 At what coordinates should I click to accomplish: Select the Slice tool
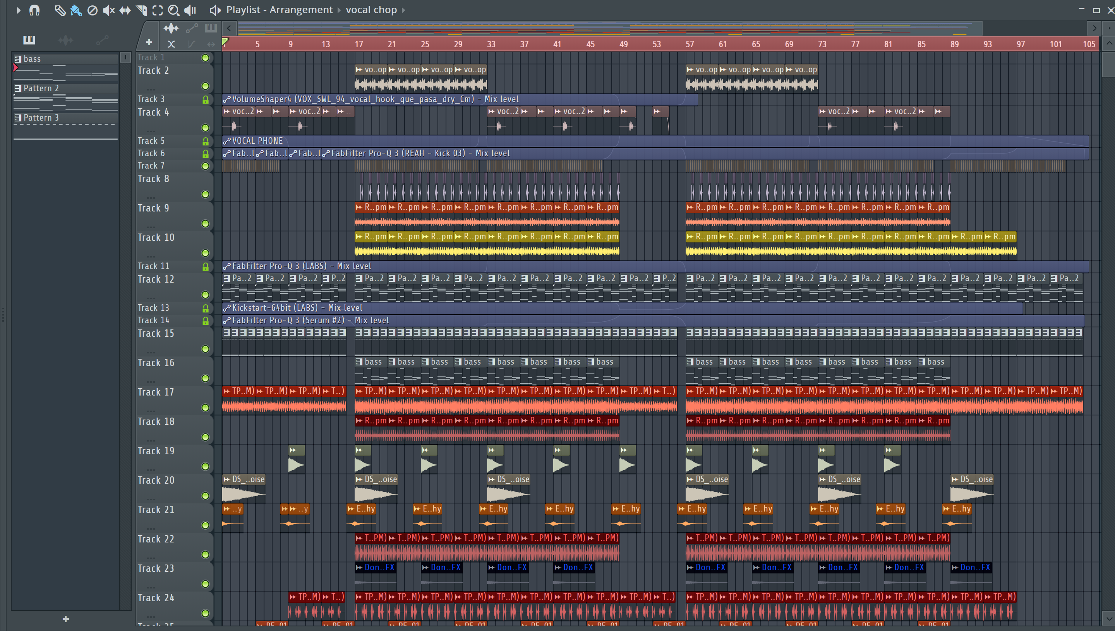point(141,10)
